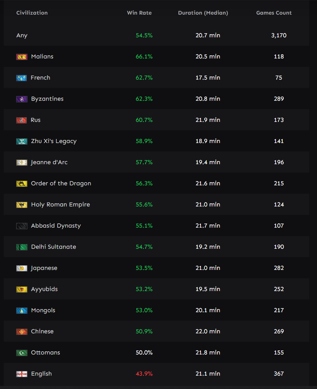Click the Malians flag icon
Viewport: 317px width, 389px height.
(x=21, y=57)
